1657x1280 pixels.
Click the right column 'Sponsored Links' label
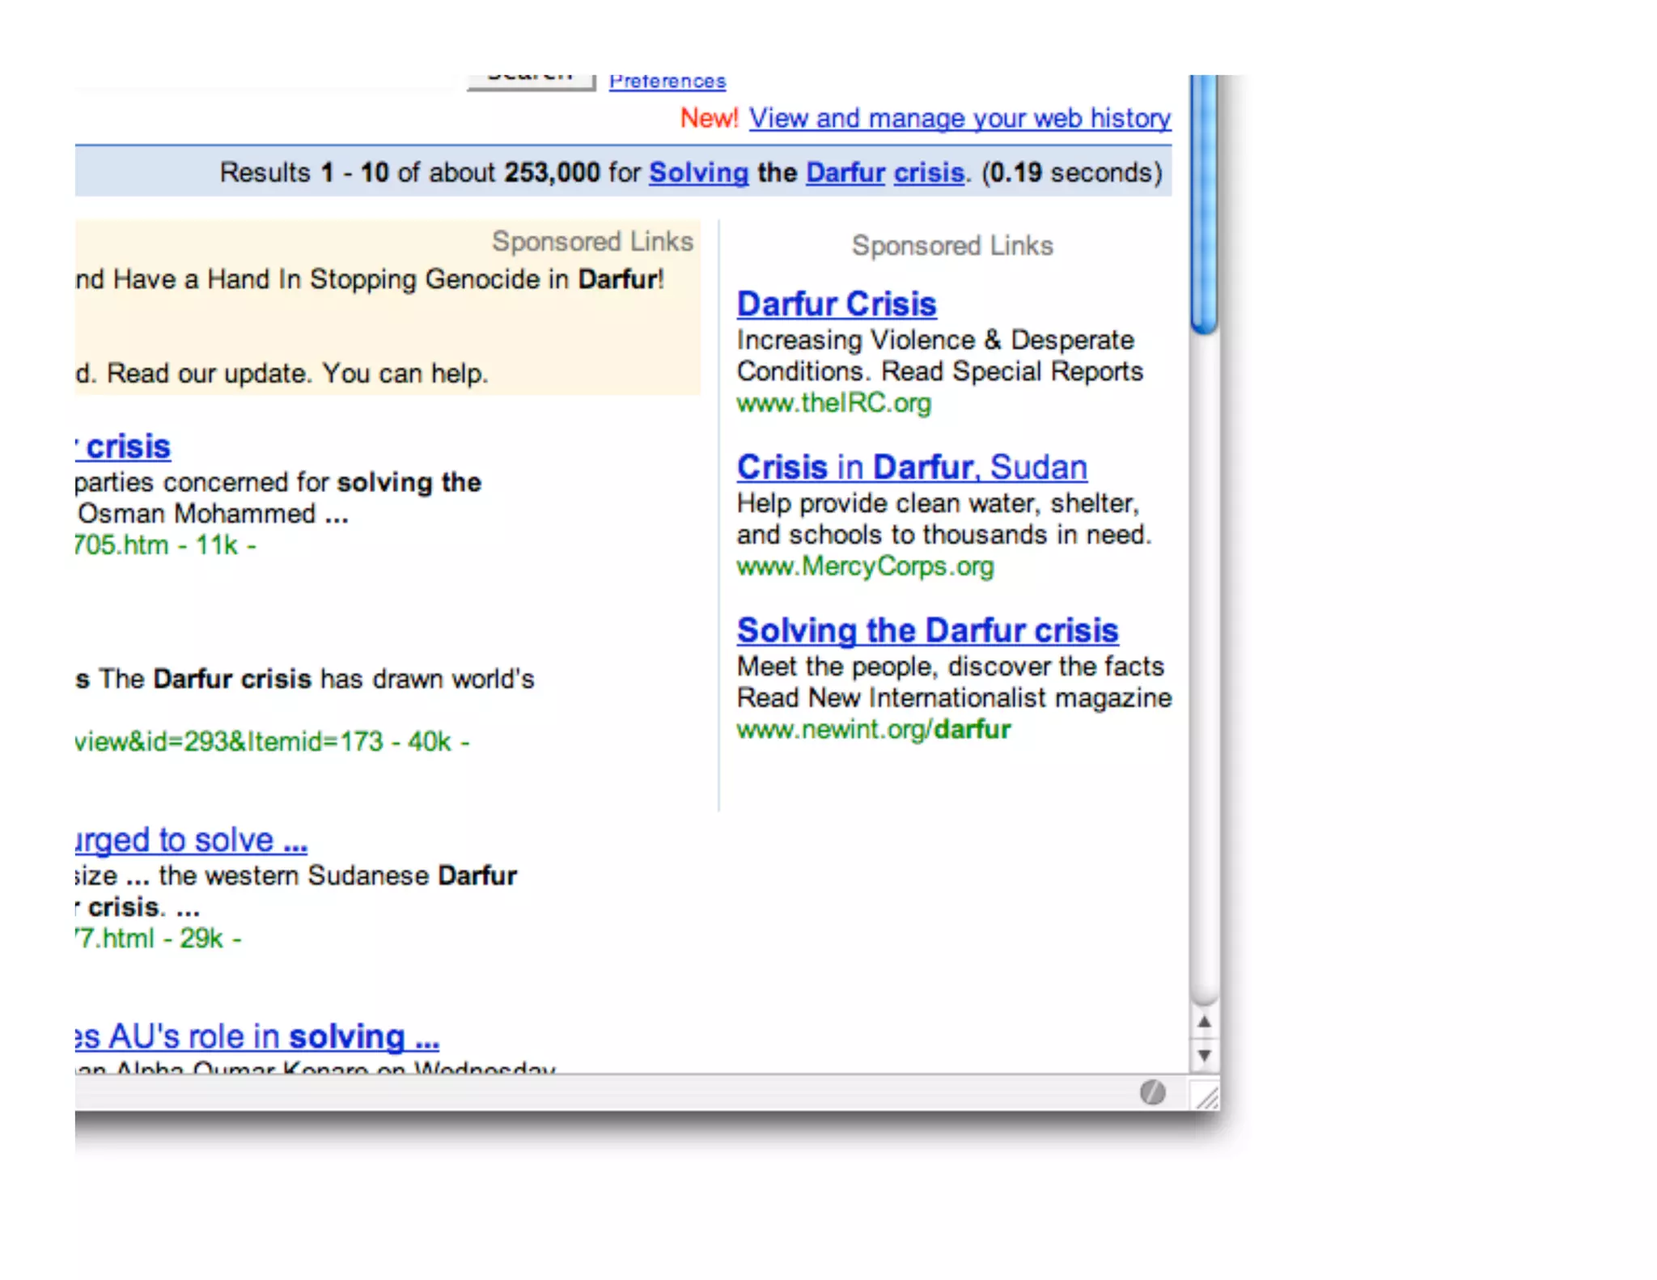pos(952,246)
